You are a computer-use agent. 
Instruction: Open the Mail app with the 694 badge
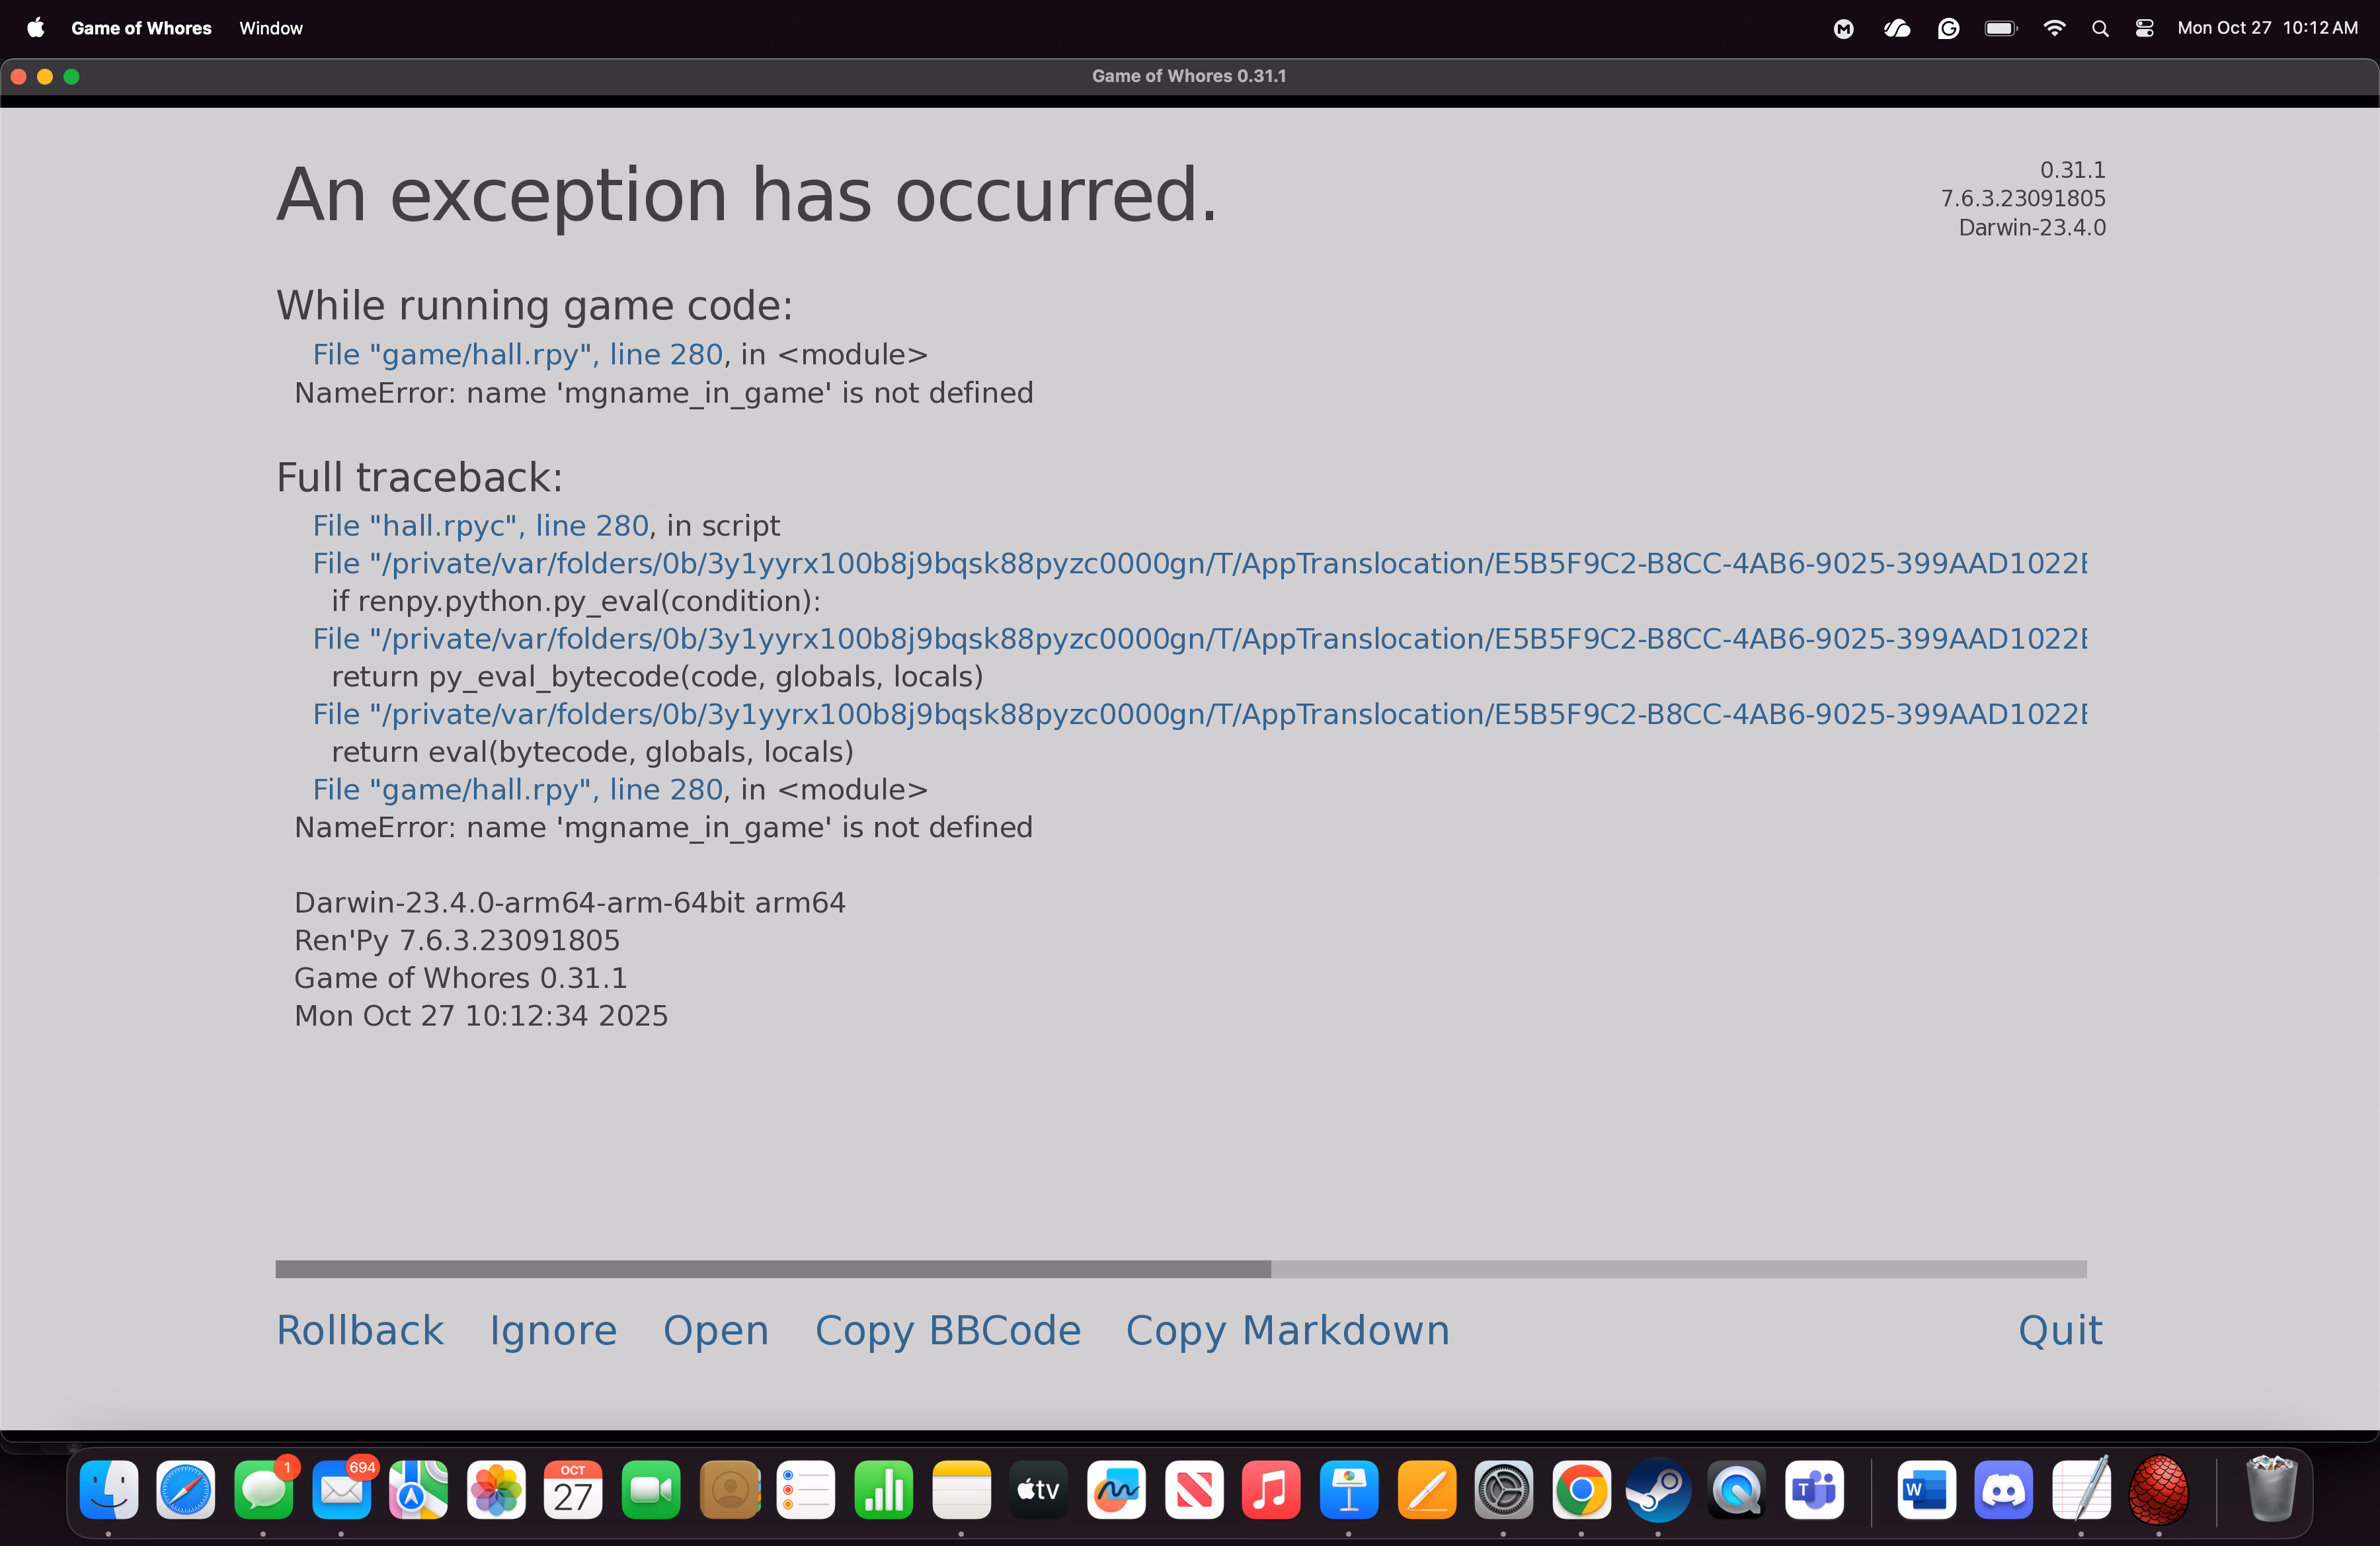[x=341, y=1490]
